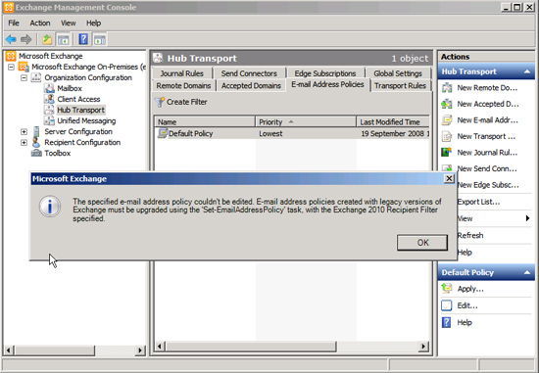Viewport: 539px width, 373px height.
Task: Select the E-mail Address Policies tab
Action: pos(327,84)
